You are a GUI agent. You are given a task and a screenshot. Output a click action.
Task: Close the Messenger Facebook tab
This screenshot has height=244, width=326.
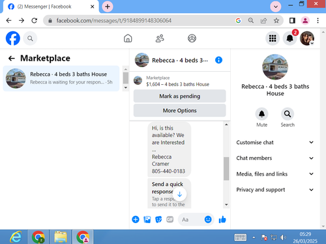click(x=92, y=7)
